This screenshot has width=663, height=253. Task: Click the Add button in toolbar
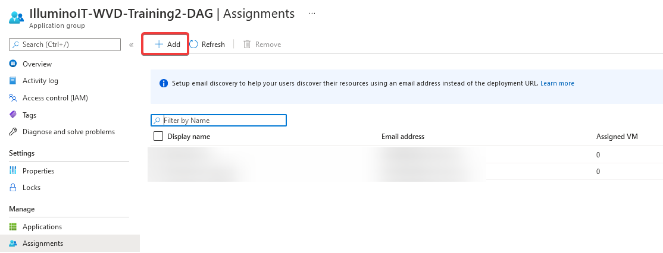[x=167, y=45]
